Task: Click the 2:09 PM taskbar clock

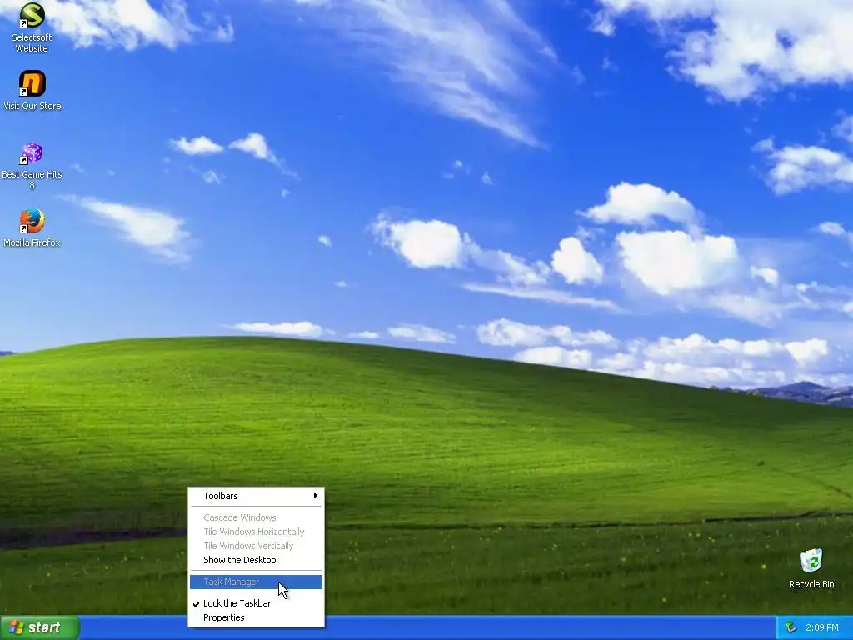Action: point(821,627)
